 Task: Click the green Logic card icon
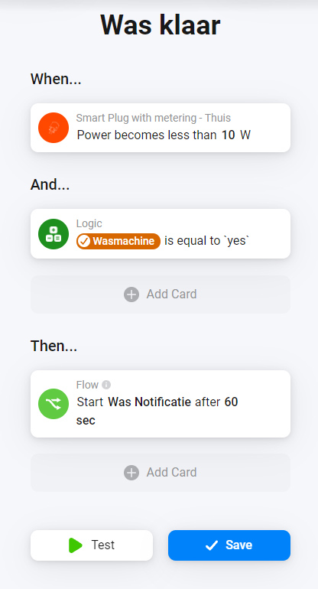54,234
